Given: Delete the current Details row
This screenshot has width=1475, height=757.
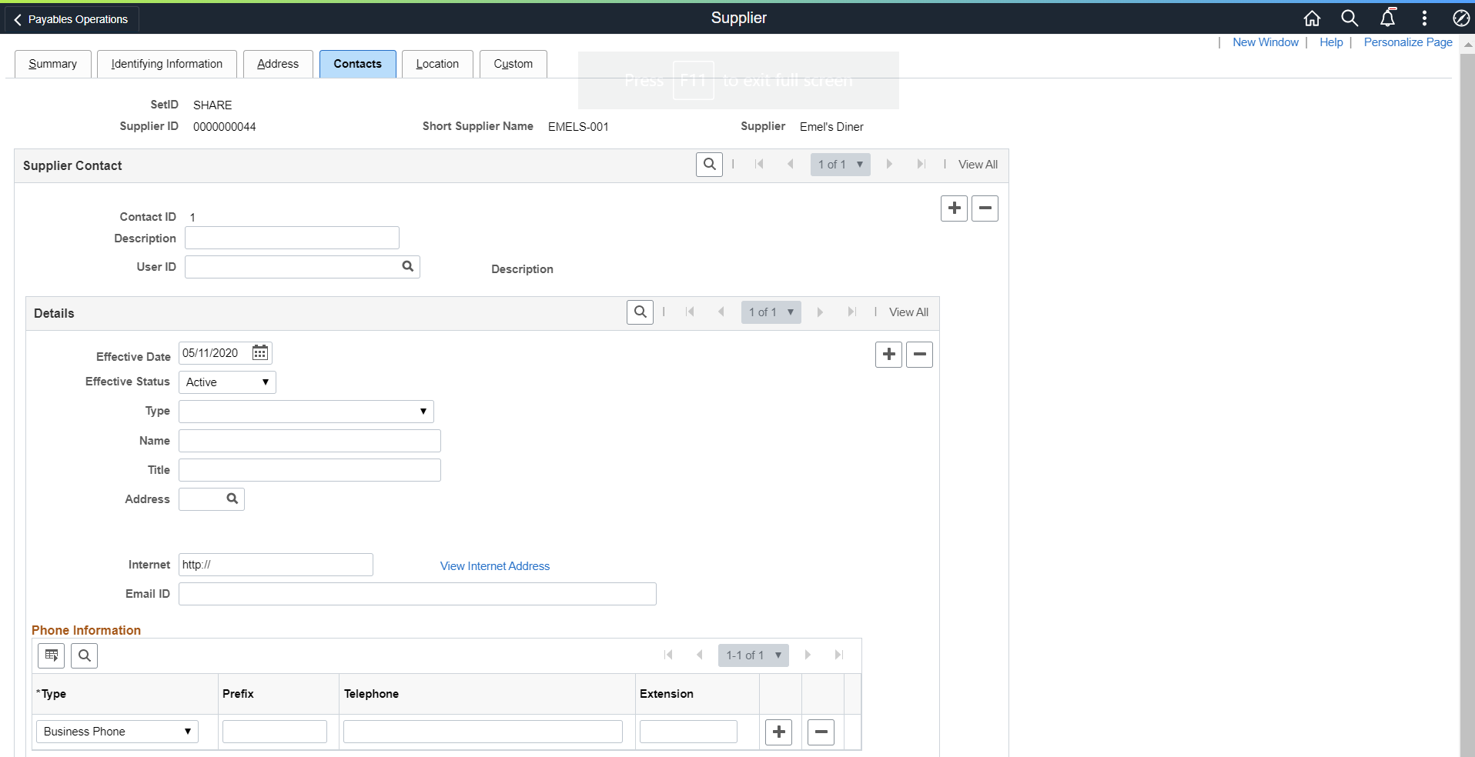Looking at the screenshot, I should [919, 355].
